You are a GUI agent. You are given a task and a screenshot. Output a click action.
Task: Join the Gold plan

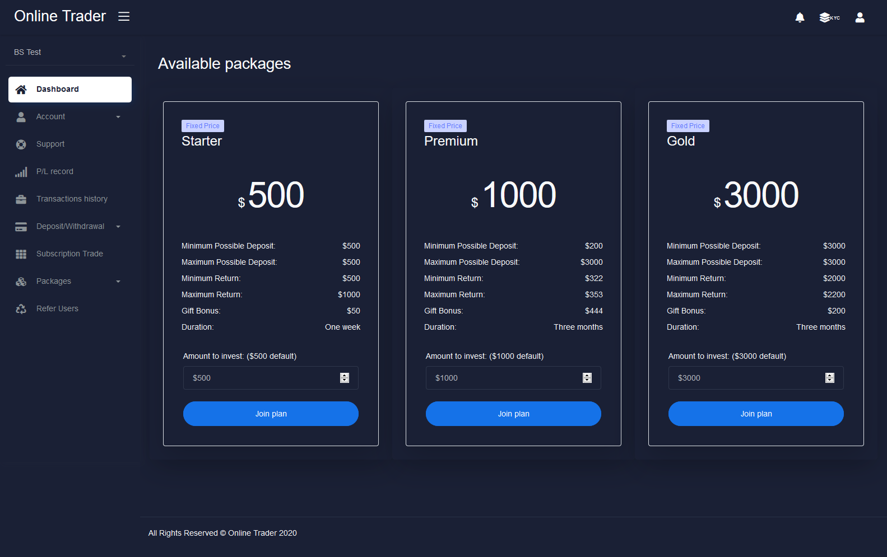coord(756,414)
